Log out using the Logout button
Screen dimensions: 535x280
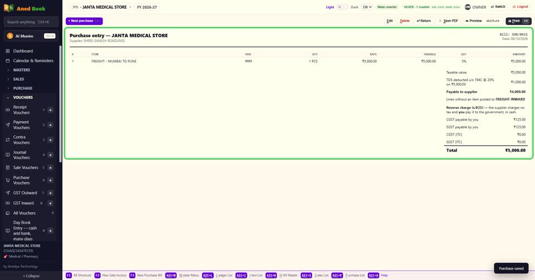(521, 7)
